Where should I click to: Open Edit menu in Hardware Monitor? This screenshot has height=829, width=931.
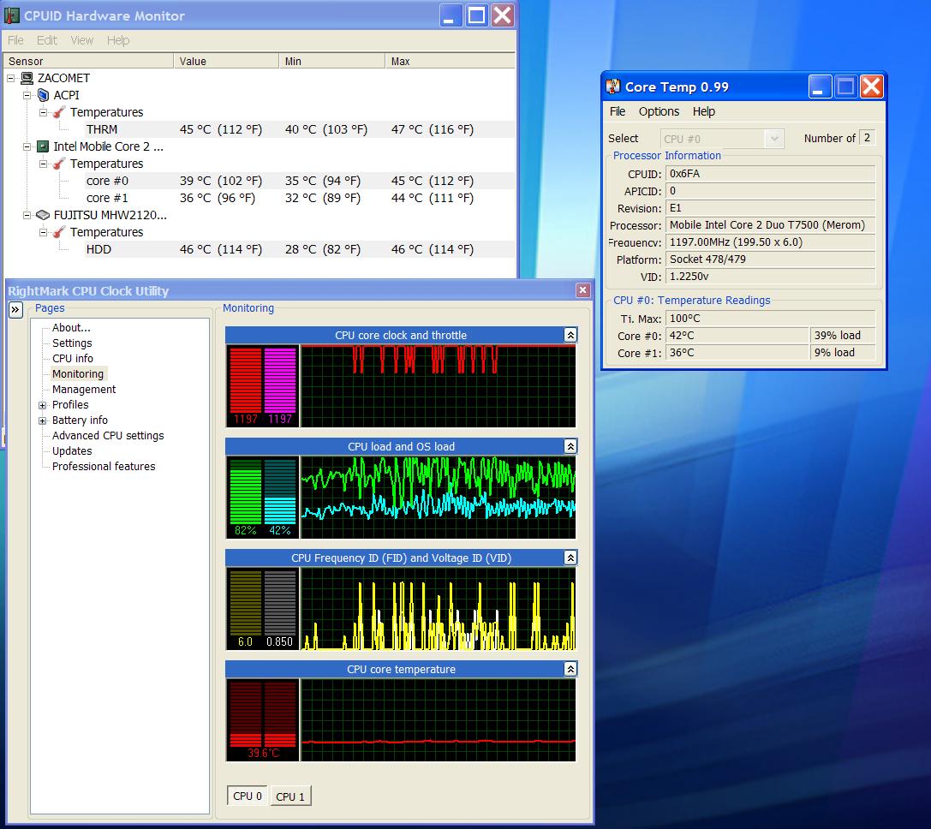[x=47, y=40]
